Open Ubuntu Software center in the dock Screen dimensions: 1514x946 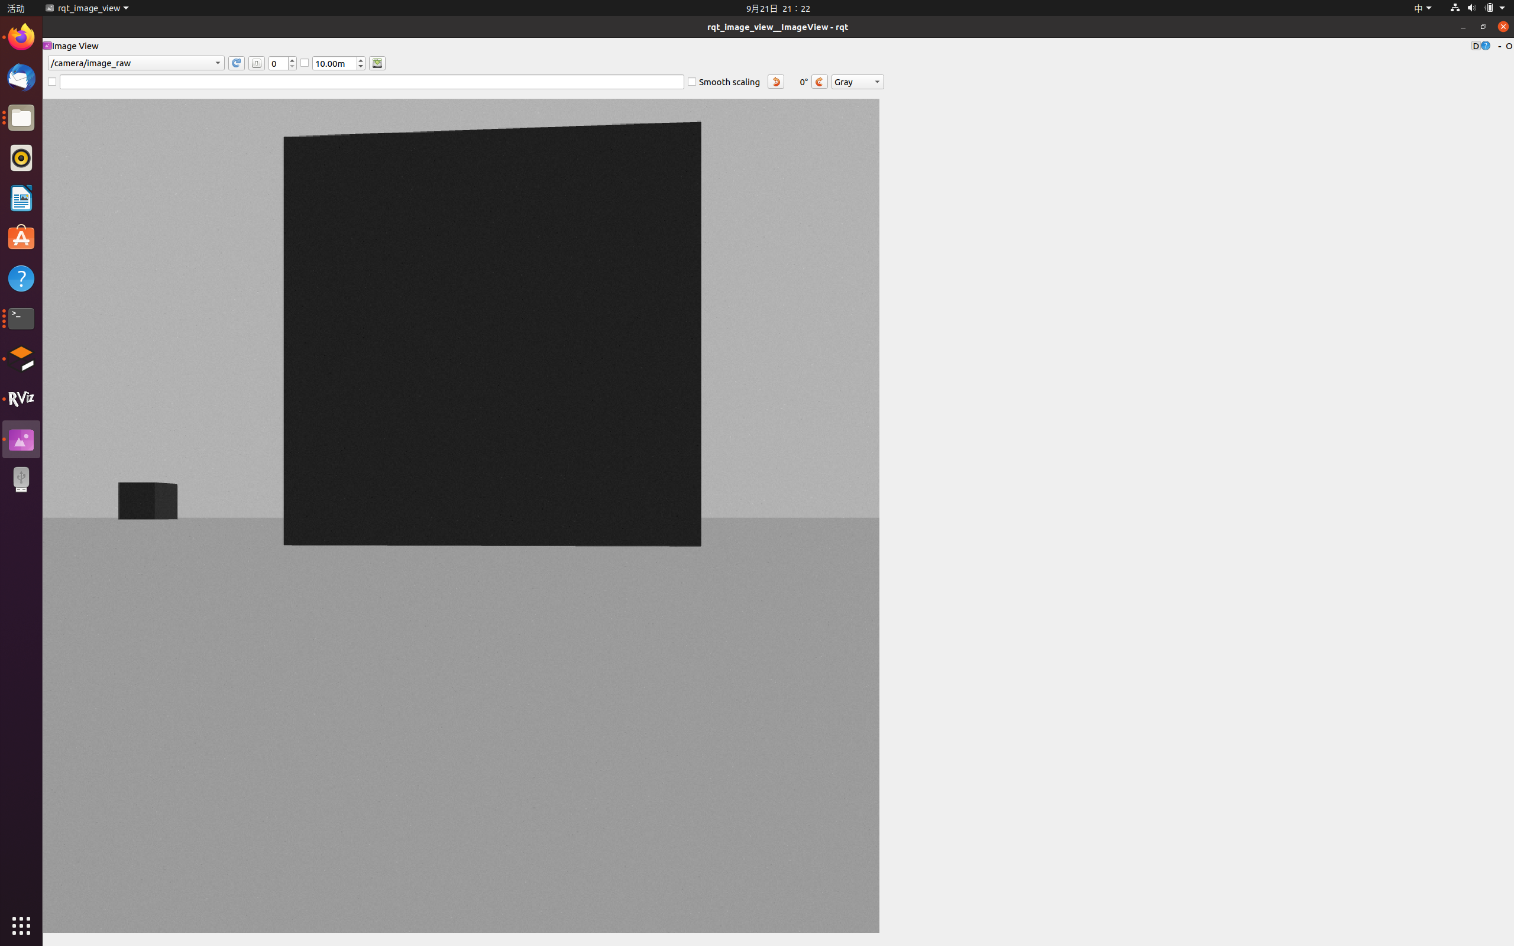[21, 238]
